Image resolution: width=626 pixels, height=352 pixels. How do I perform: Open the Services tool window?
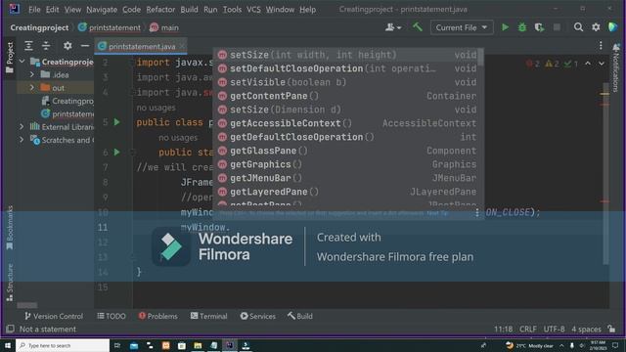pos(257,316)
